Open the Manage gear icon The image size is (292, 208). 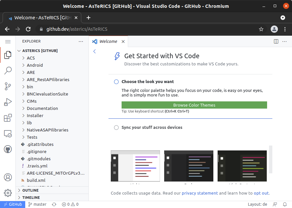click(8, 193)
